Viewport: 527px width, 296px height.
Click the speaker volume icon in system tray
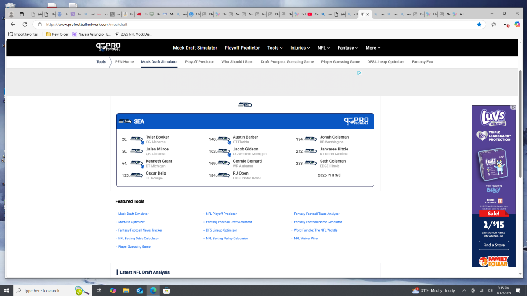(x=489, y=290)
